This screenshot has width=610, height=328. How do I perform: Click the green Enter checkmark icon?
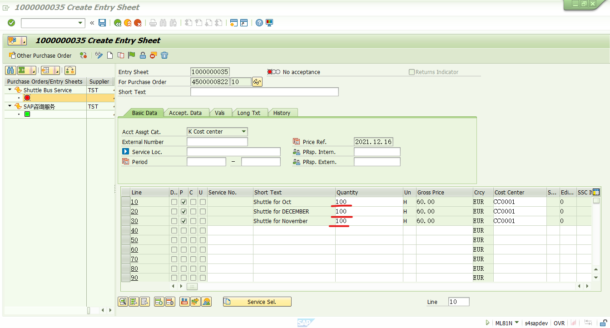pyautogui.click(x=11, y=23)
